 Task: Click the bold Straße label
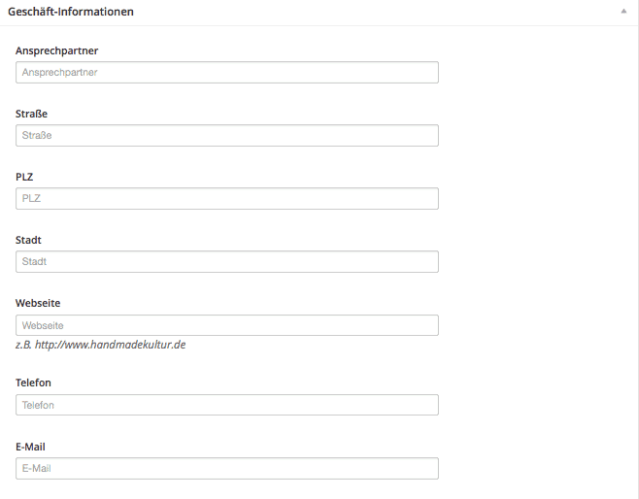[x=32, y=114]
